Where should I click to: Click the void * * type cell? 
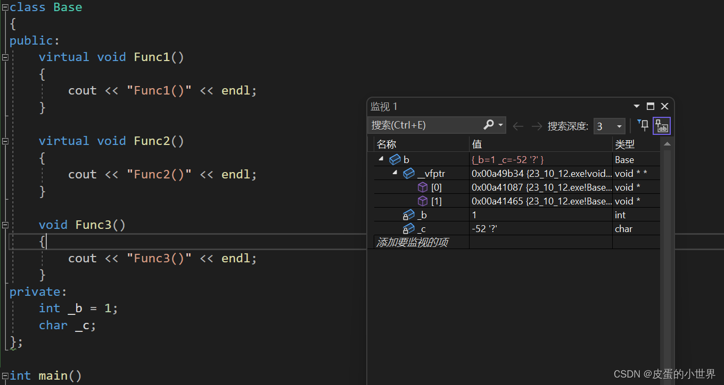630,173
